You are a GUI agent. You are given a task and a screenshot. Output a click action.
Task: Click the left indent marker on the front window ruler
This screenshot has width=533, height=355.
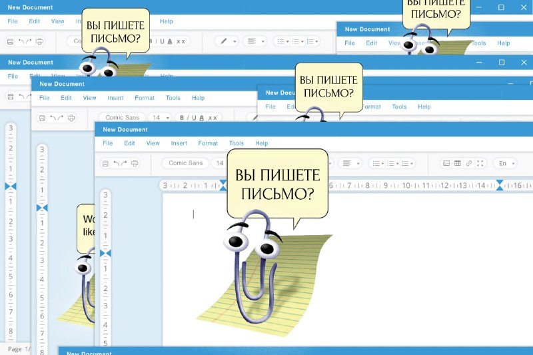(223, 185)
